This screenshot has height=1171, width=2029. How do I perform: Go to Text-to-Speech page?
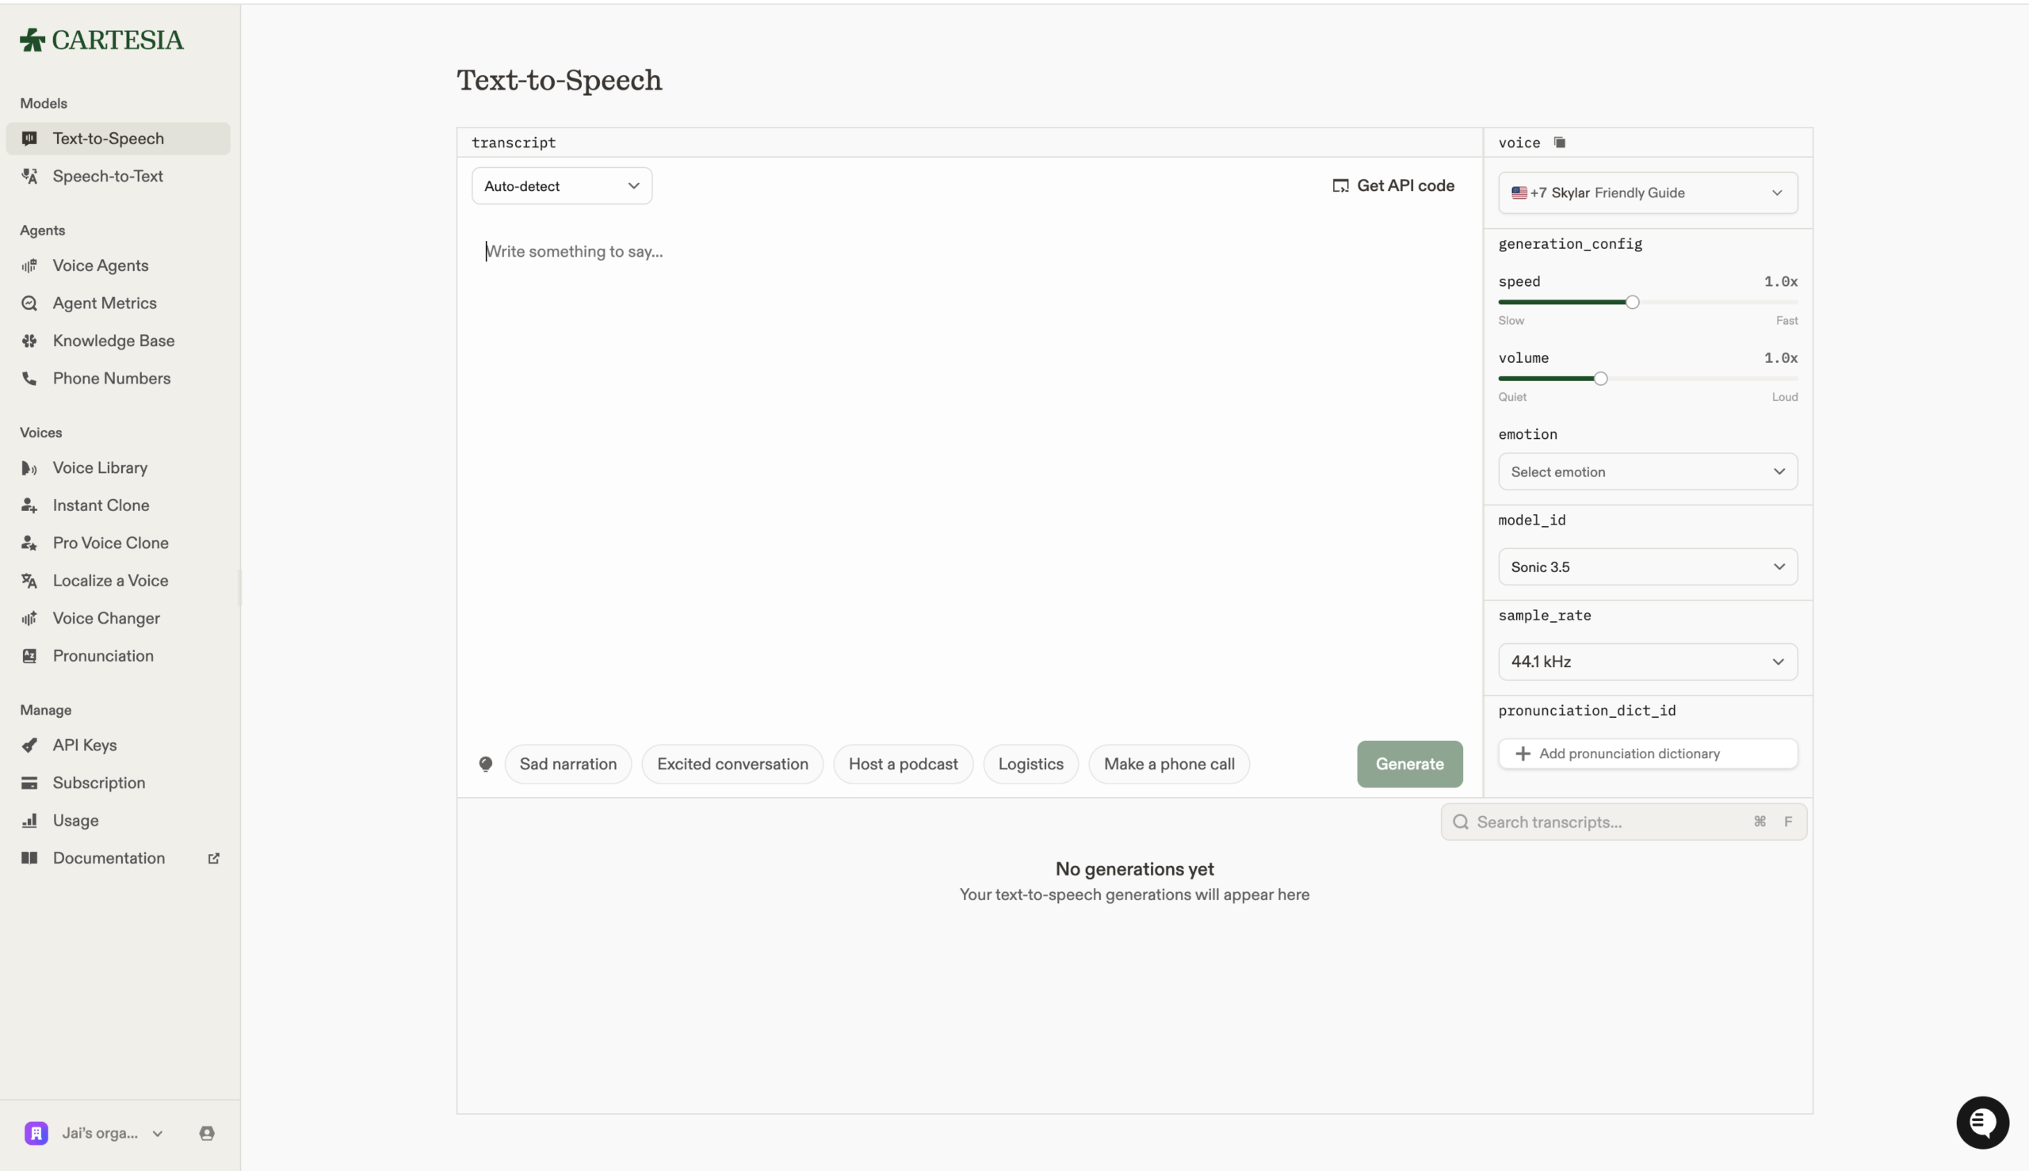pos(118,139)
